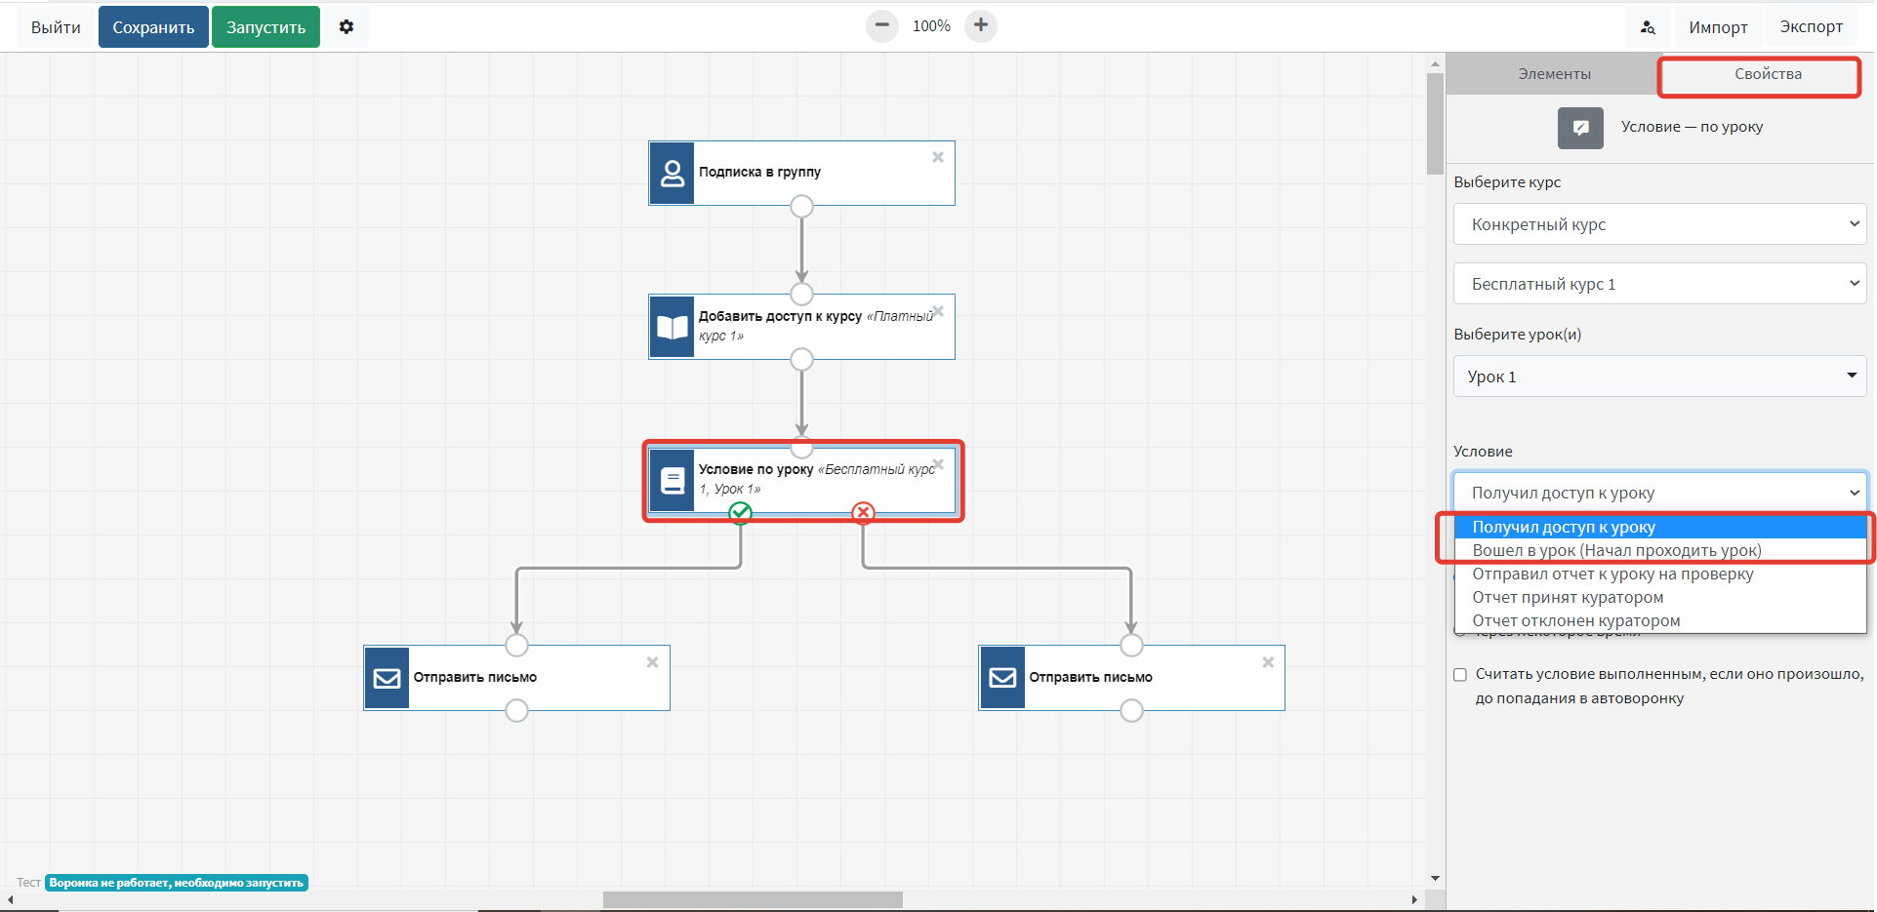Enable checkbox Считать условие выполненным
The image size is (1877, 912).
coord(1460,674)
